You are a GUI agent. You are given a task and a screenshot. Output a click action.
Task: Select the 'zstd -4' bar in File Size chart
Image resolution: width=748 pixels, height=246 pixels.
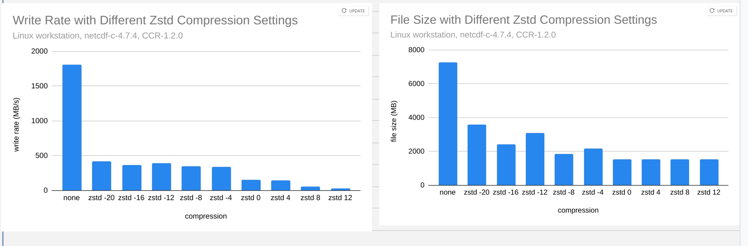pos(593,167)
